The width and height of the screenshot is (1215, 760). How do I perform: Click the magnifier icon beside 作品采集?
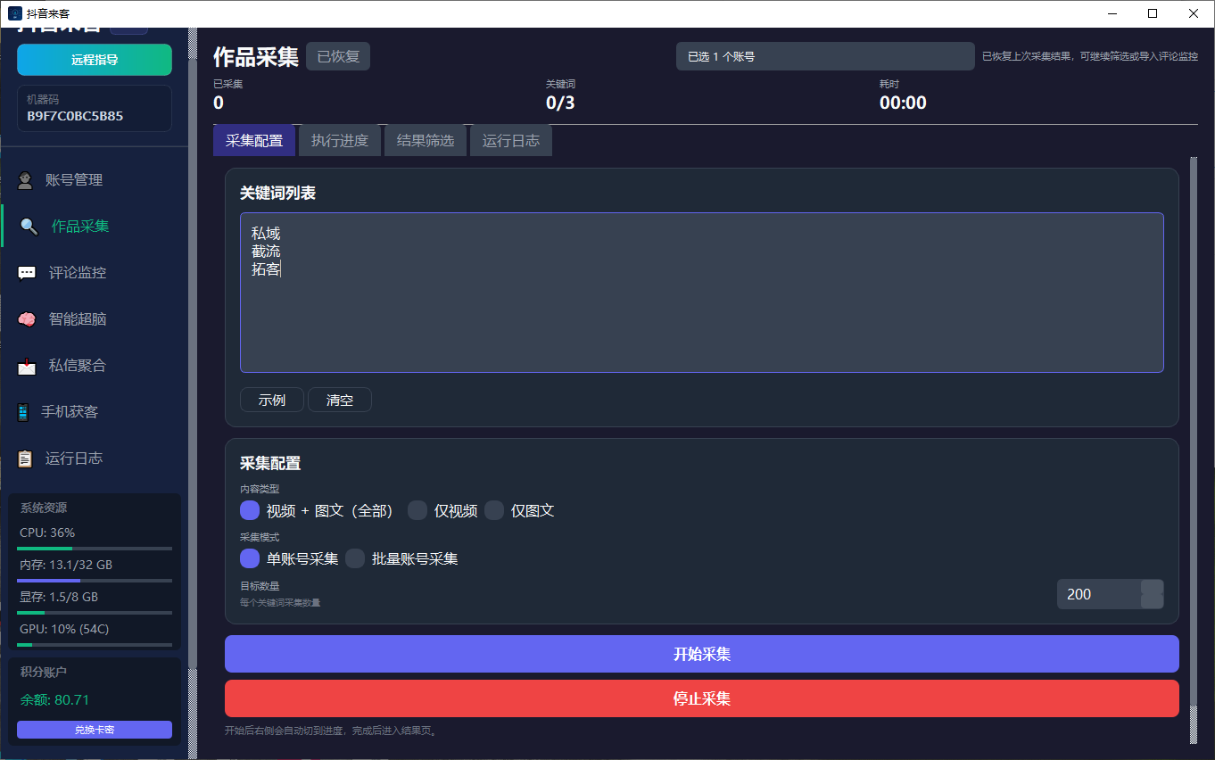pos(29,227)
